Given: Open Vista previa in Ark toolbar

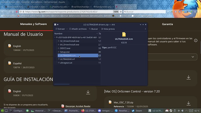Looking at the screenshot, I should pyautogui.click(x=108, y=29).
